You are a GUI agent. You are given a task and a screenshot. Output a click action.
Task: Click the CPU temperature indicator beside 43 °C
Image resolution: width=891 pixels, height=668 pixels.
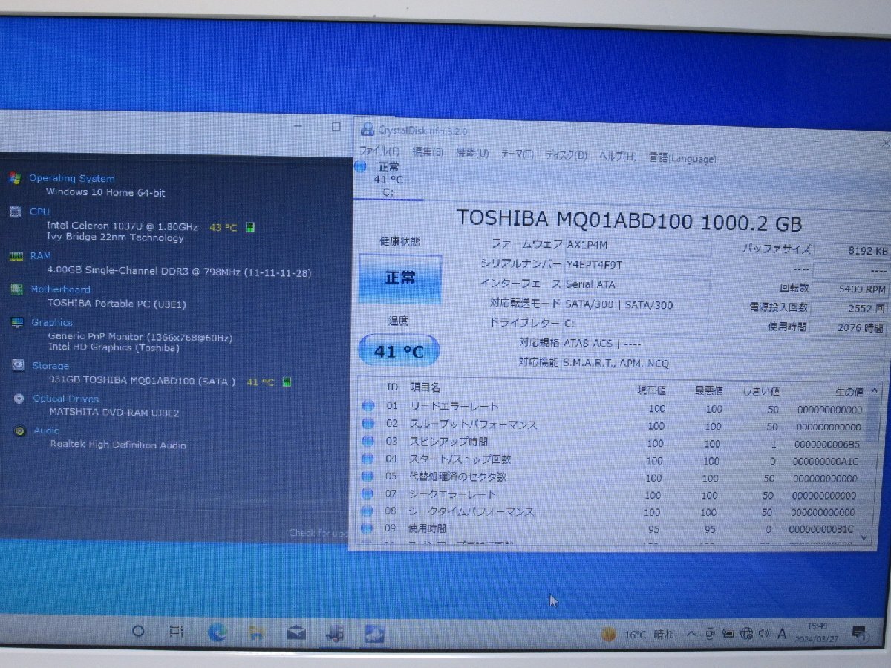250,226
